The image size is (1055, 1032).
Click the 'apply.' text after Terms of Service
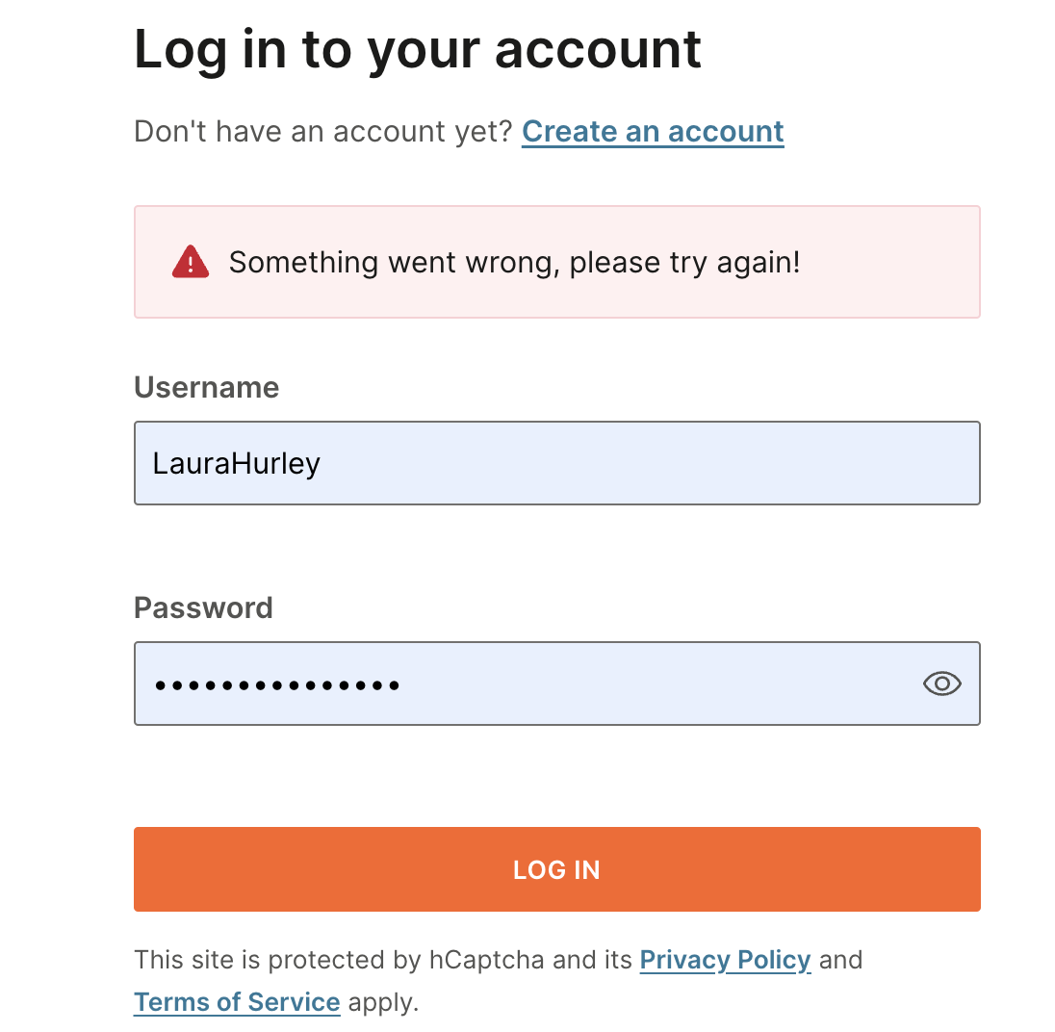tap(383, 1002)
